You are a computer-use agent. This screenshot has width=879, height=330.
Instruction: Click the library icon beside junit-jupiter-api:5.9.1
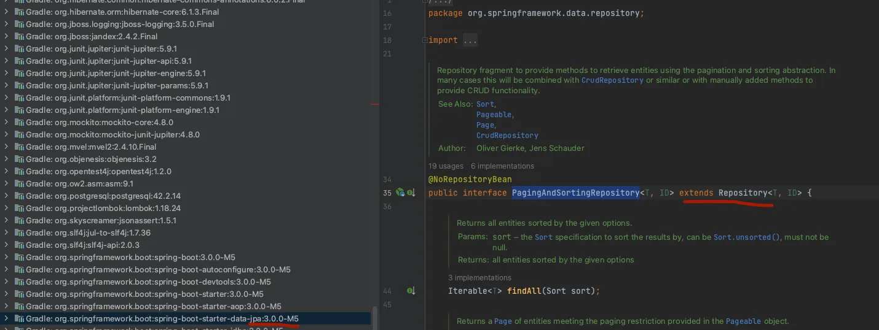click(x=19, y=61)
